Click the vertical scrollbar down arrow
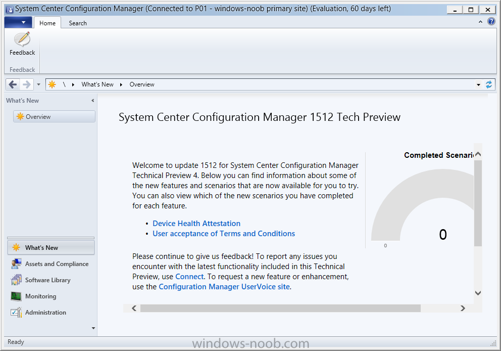The height and width of the screenshot is (351, 501). [478, 293]
